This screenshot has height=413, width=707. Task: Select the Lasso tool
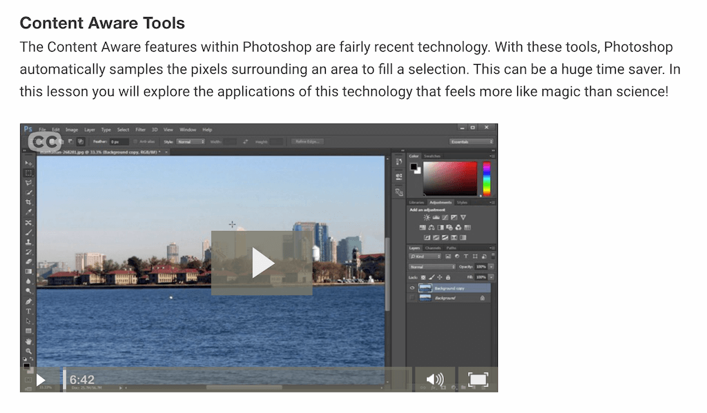click(x=28, y=183)
